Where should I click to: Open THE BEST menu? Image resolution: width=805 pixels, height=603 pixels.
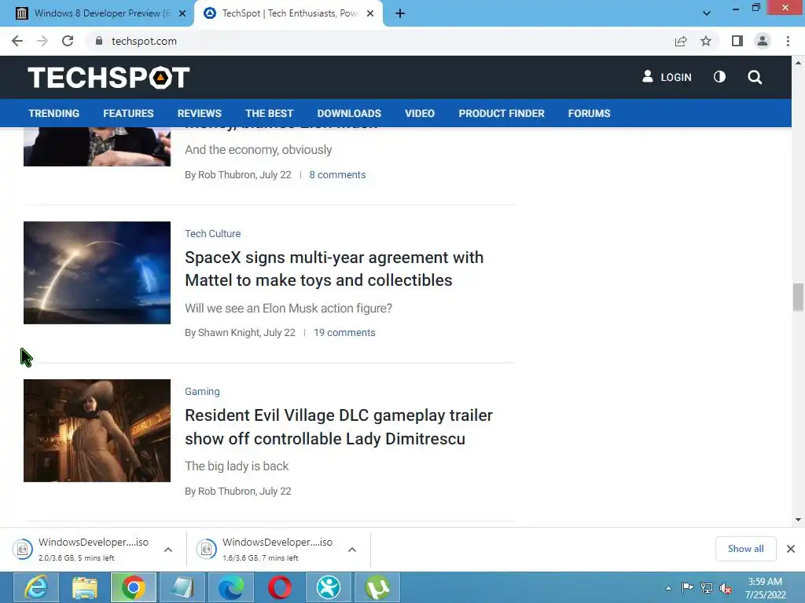pos(269,113)
